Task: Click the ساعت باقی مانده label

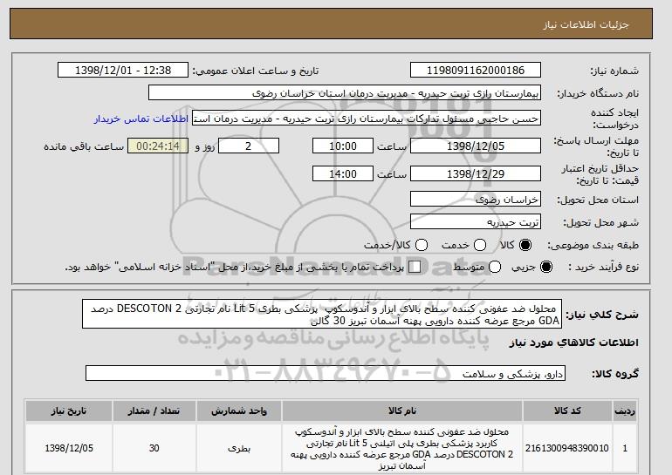Action: pos(84,146)
